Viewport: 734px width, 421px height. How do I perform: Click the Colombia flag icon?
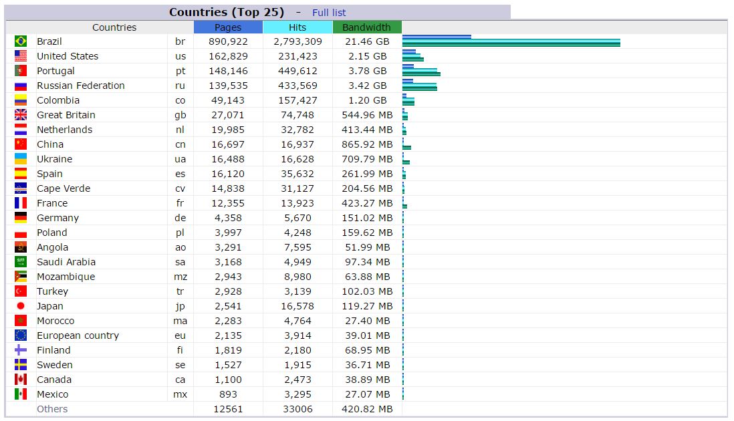21,100
